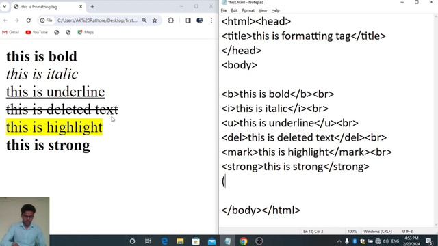The image size is (438, 246).
Task: Open Chrome's tab search dropdown arrow
Action: [x=5, y=6]
